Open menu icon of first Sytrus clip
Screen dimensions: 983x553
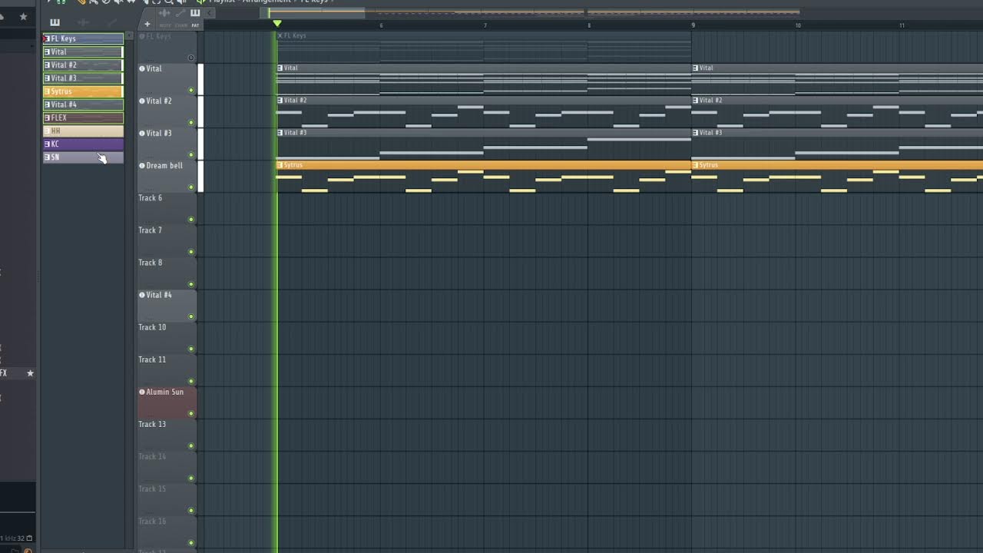click(280, 165)
